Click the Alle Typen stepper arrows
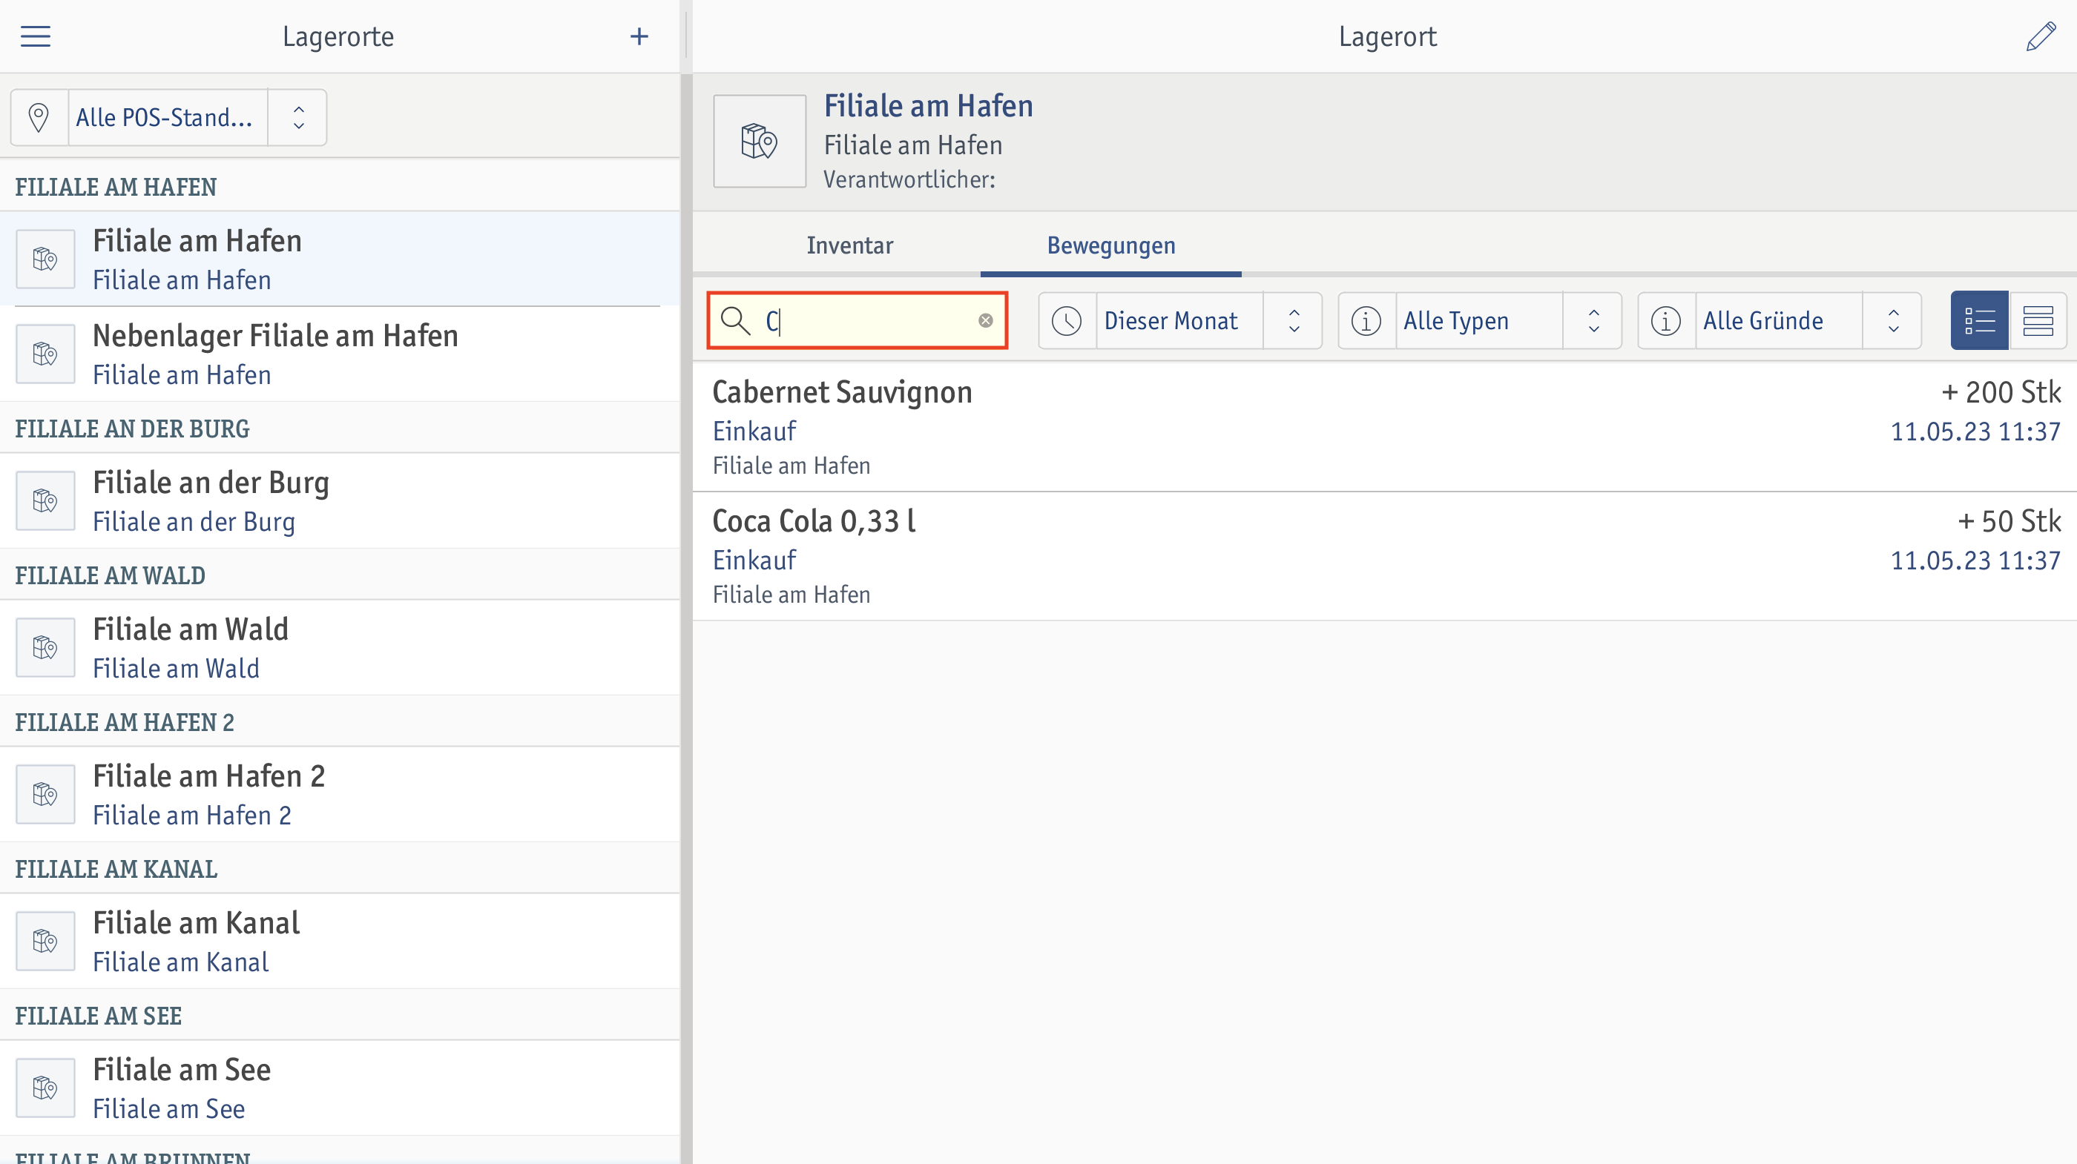Image resolution: width=2077 pixels, height=1164 pixels. (1593, 321)
